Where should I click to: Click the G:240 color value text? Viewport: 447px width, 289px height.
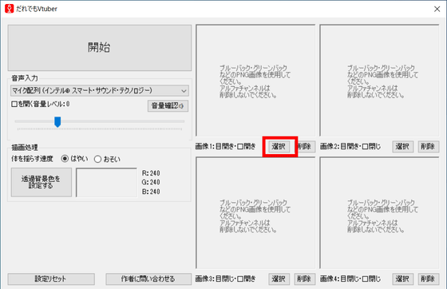point(151,182)
